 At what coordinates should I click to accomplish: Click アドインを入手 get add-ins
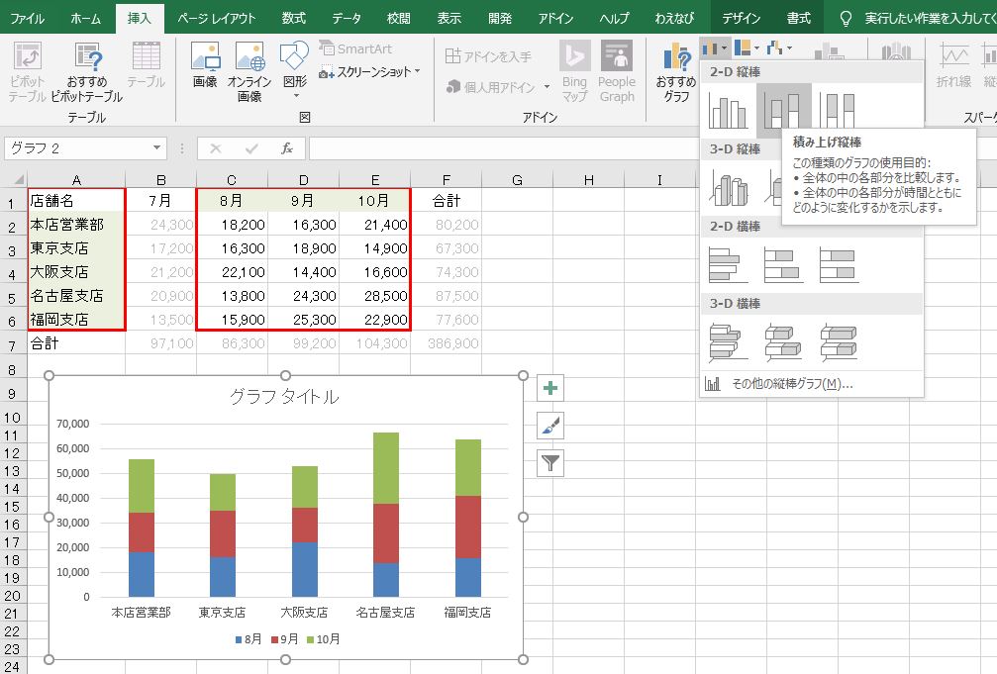click(x=488, y=56)
